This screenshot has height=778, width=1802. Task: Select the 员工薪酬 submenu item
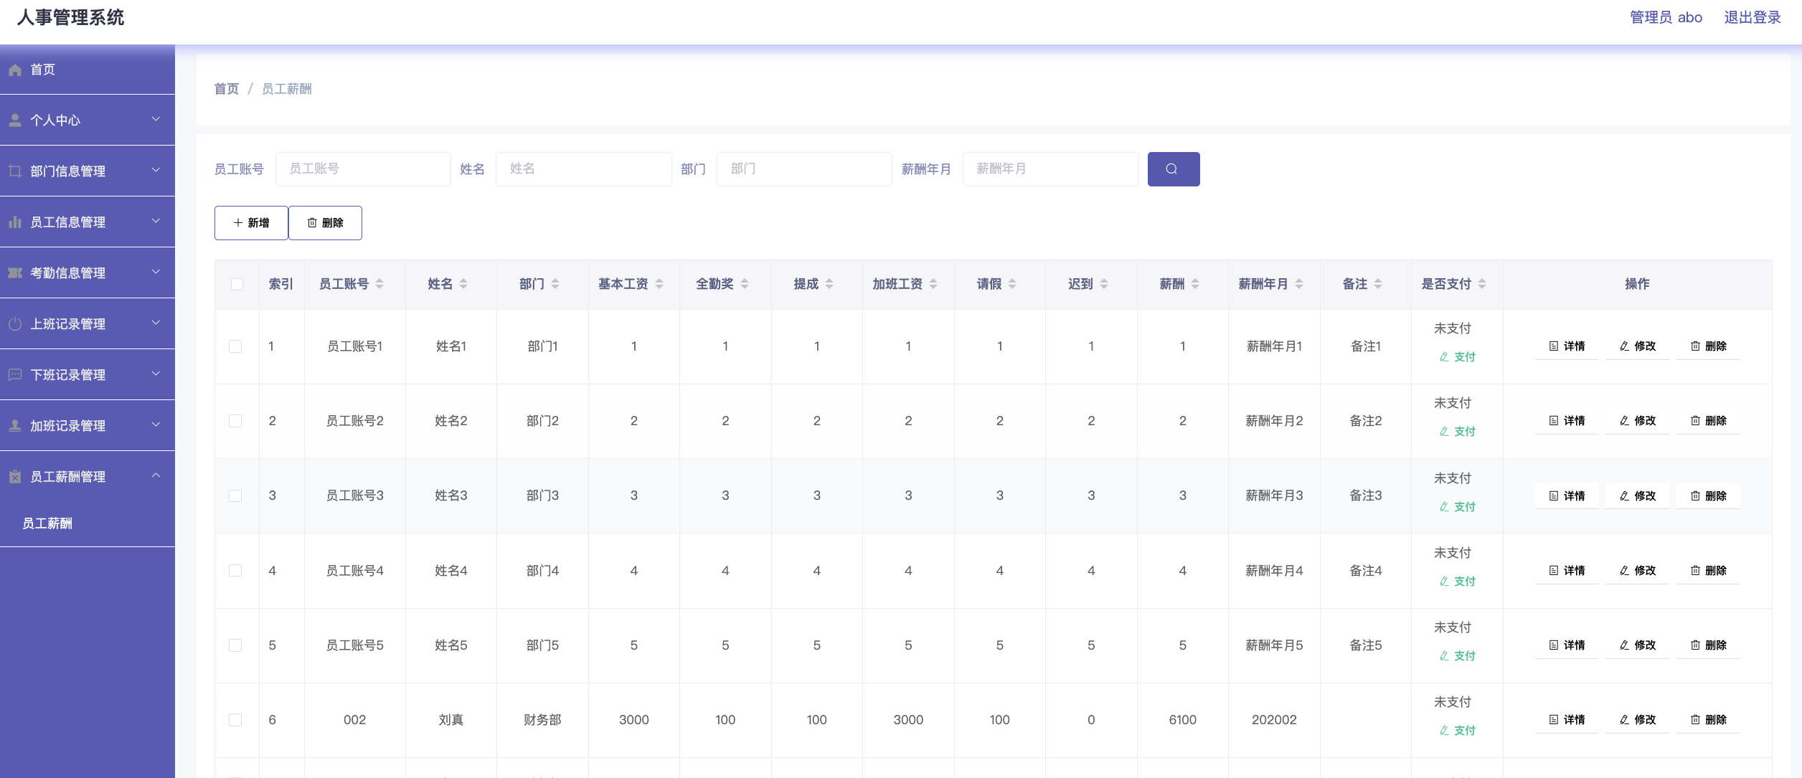tap(88, 523)
